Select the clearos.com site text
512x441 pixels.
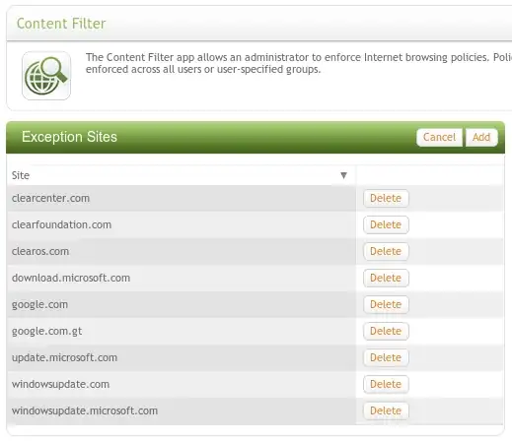point(40,251)
